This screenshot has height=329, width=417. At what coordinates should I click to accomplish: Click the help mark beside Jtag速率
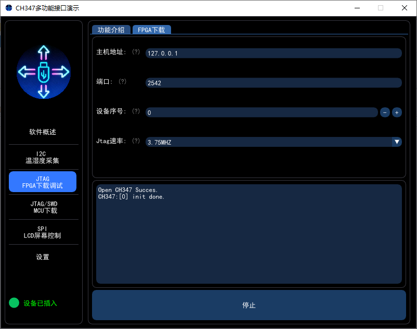pyautogui.click(x=136, y=141)
